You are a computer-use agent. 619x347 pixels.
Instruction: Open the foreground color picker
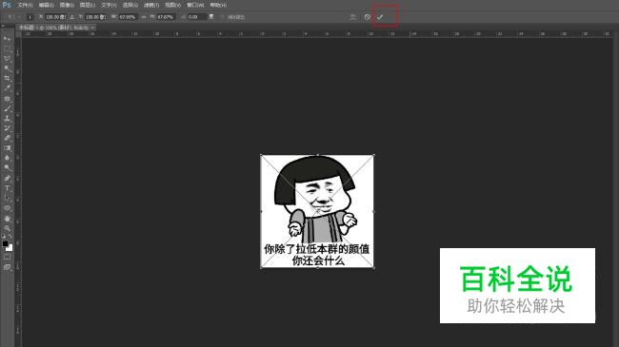click(x=5, y=244)
